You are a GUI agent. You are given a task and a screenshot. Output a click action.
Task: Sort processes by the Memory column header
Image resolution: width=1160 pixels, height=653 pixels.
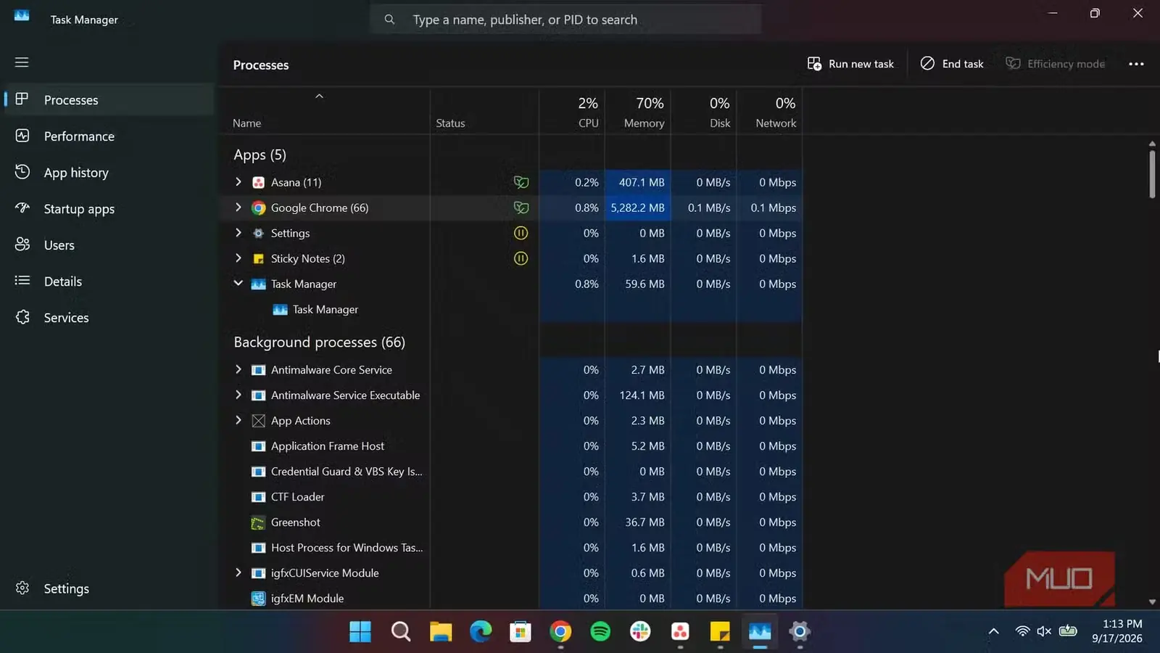[638, 112]
